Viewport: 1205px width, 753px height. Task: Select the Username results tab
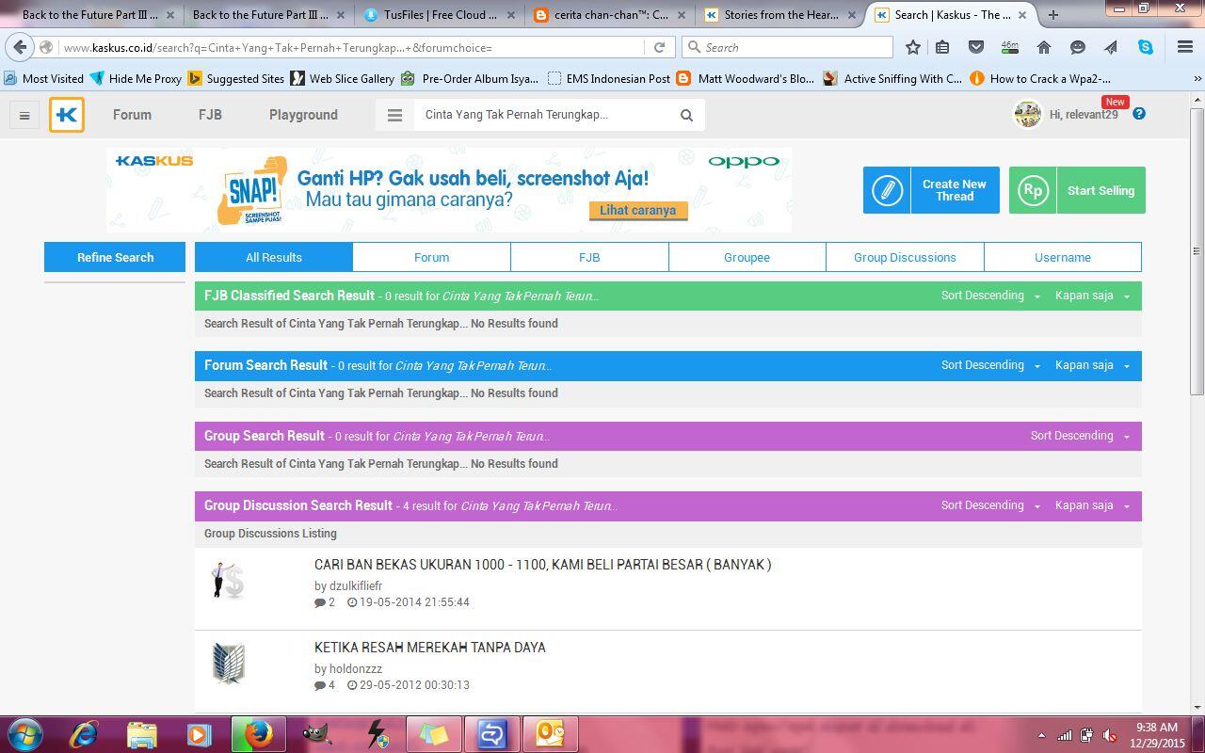coord(1063,257)
